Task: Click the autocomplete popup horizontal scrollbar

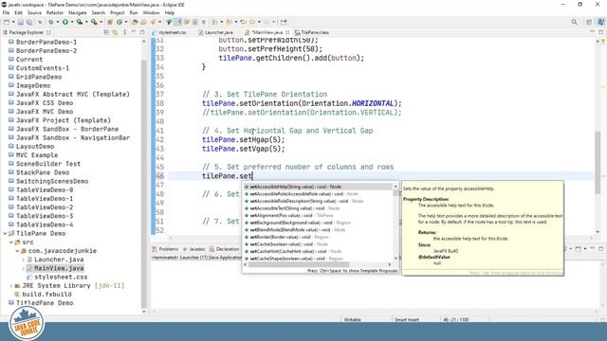Action: (299, 264)
